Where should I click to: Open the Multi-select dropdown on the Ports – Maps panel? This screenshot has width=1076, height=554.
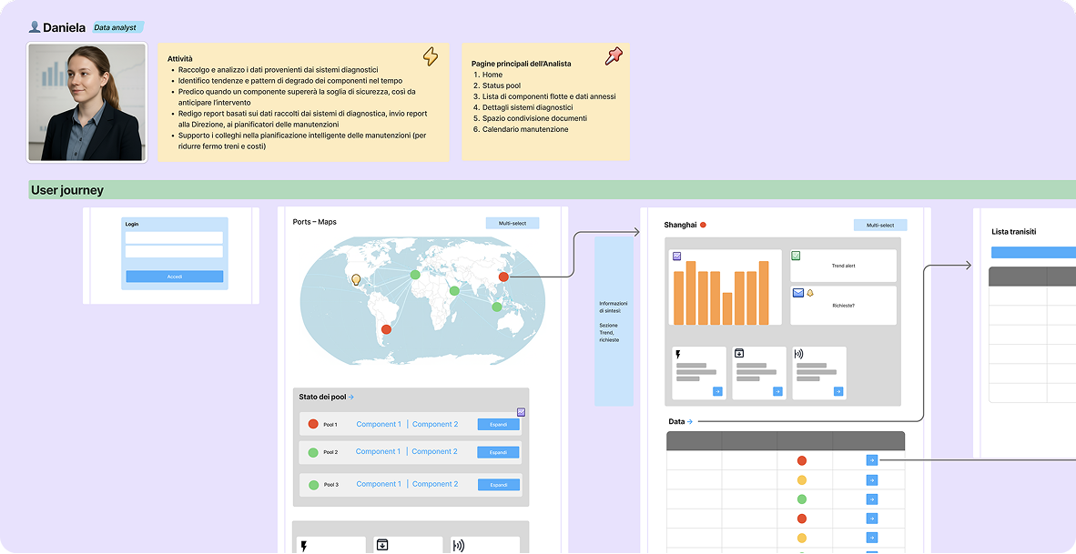pos(512,222)
